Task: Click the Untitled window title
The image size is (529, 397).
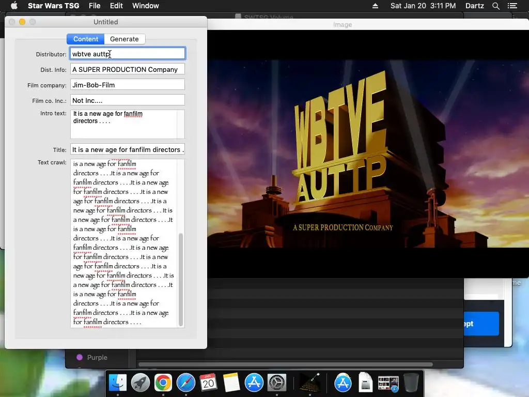Action: pyautogui.click(x=105, y=22)
